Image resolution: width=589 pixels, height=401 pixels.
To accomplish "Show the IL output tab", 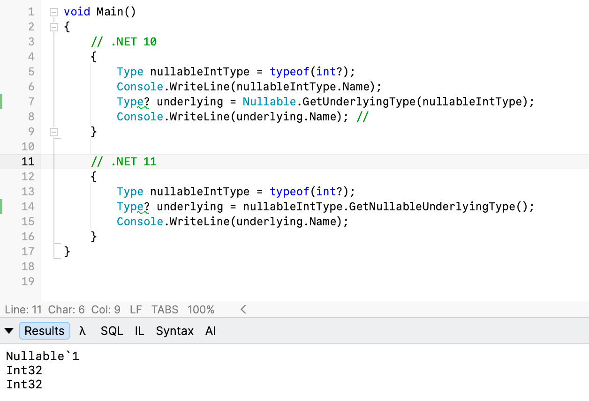I will click(x=139, y=331).
